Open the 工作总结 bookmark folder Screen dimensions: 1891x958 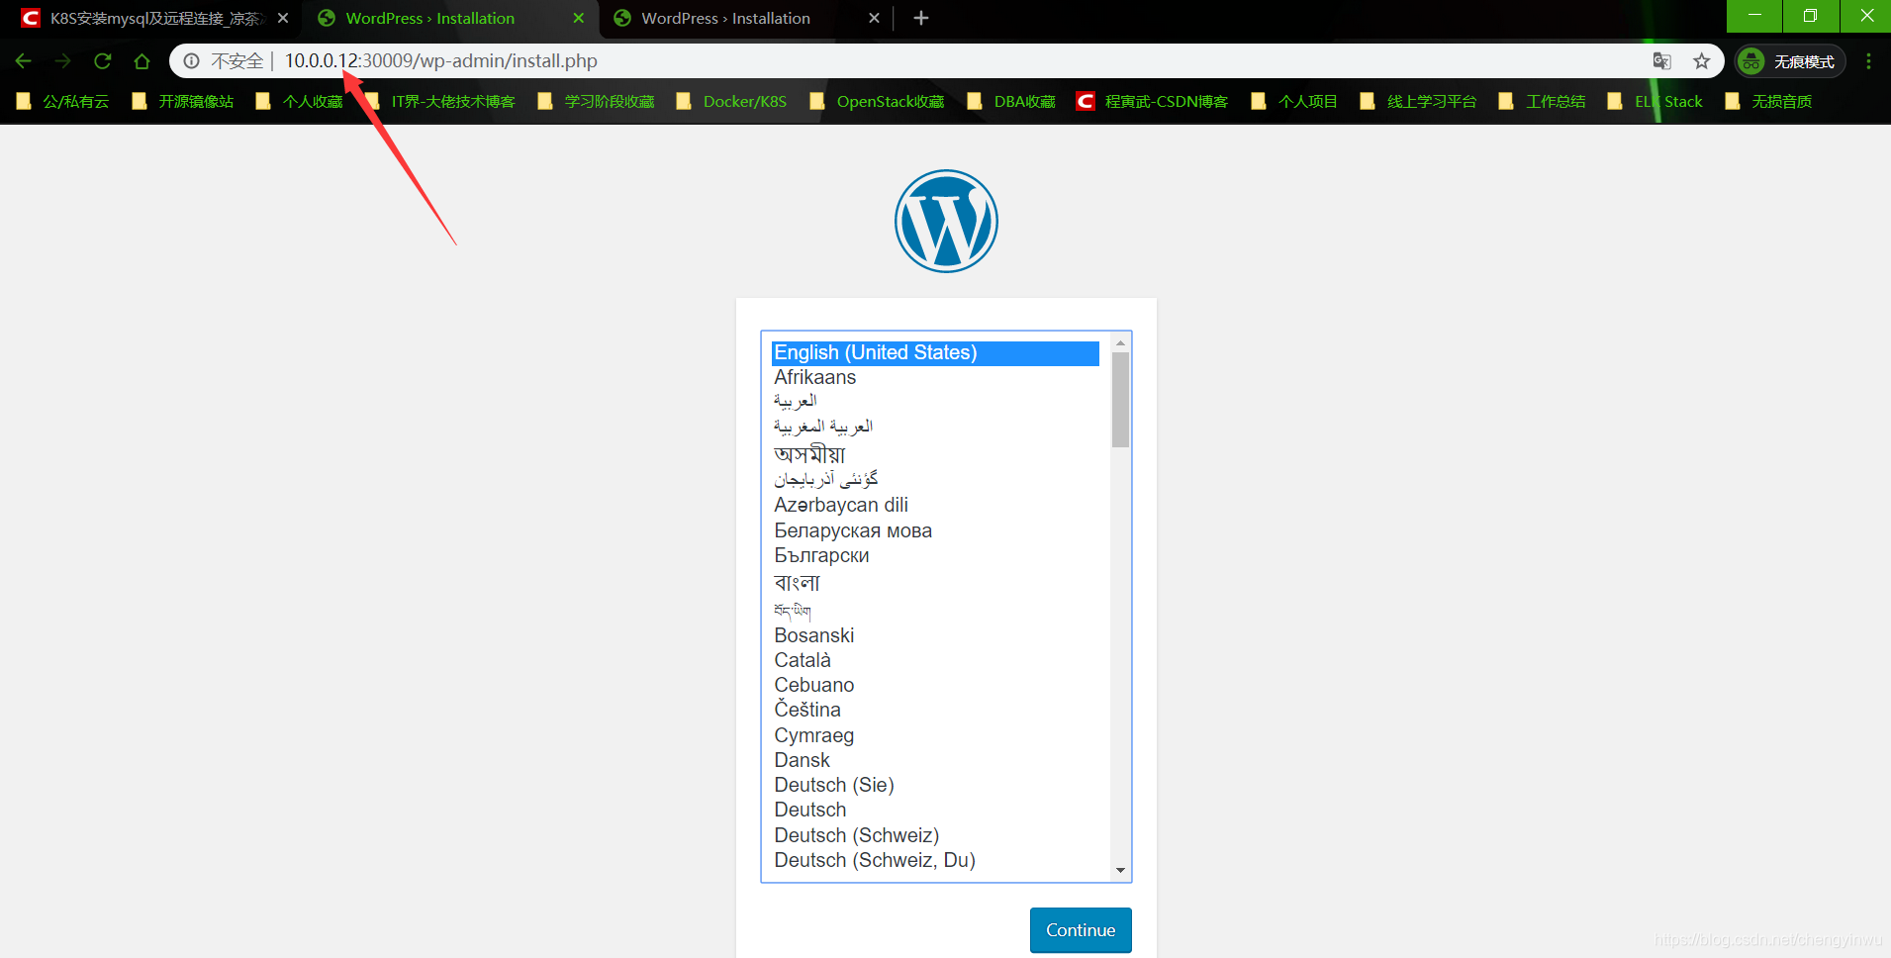pyautogui.click(x=1543, y=101)
